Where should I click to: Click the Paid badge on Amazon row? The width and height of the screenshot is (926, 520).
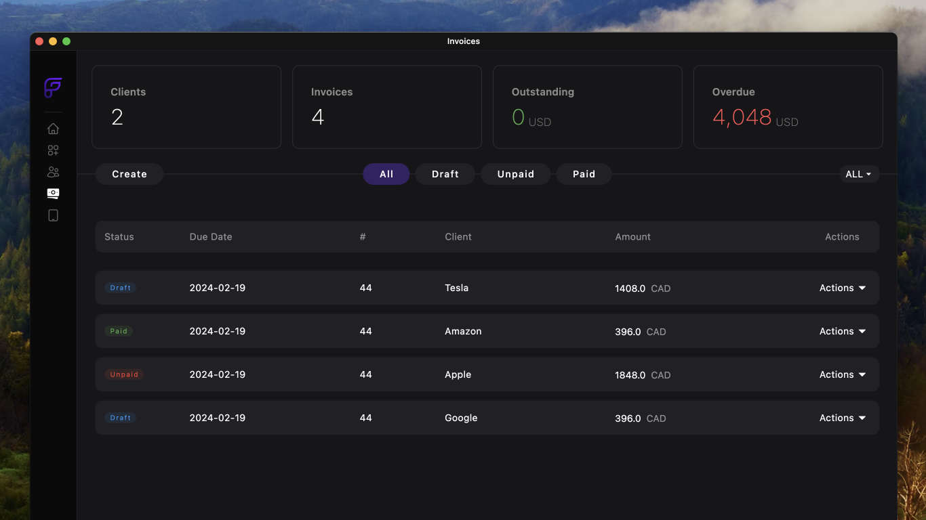coord(119,331)
